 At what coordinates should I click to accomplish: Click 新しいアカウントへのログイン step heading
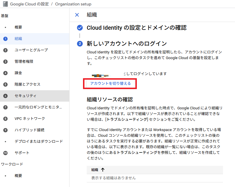point(127,44)
